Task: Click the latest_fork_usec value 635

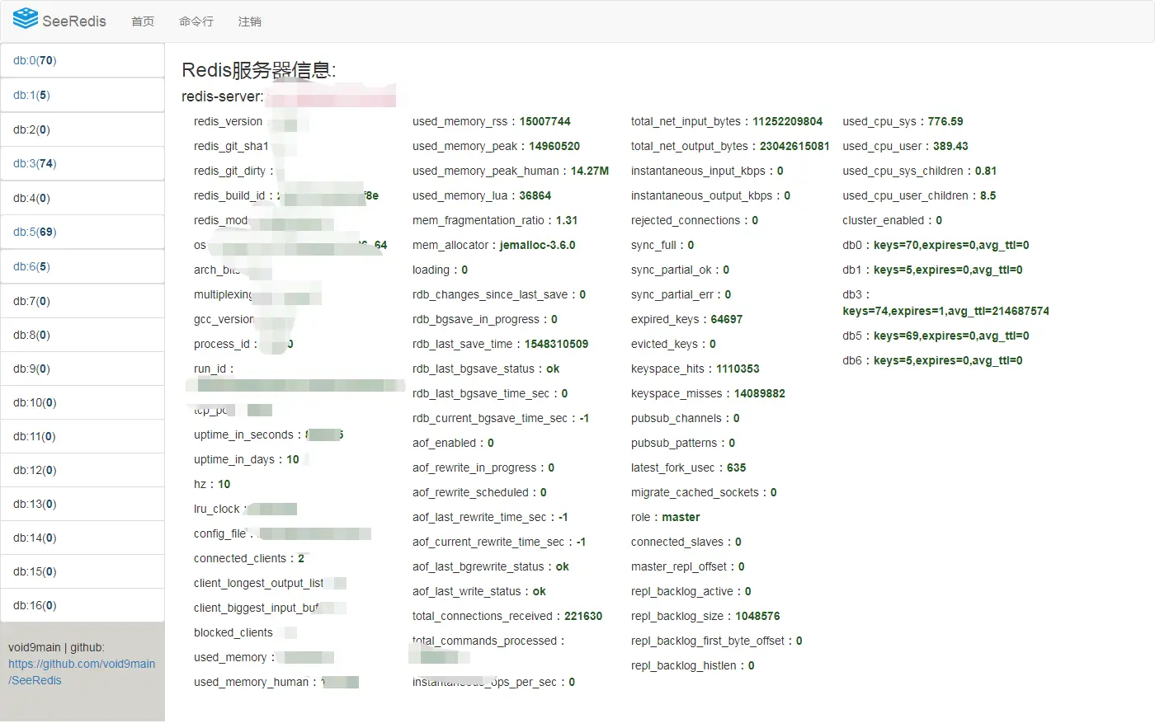Action: [x=737, y=467]
